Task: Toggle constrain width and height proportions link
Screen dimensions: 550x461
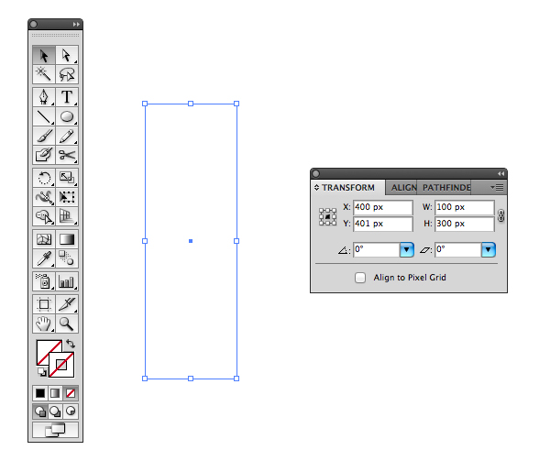Action: [500, 215]
